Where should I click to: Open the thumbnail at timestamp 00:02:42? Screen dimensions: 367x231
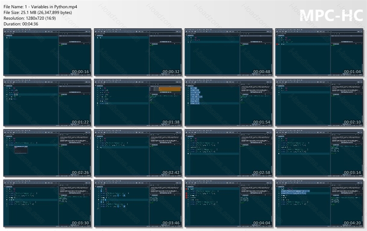pyautogui.click(x=138, y=153)
